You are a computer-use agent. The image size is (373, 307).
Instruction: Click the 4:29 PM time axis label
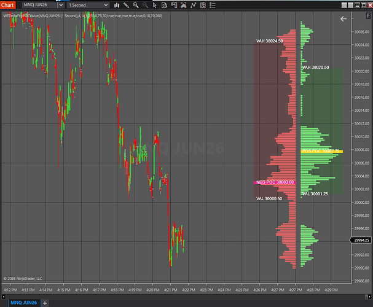(x=331, y=290)
